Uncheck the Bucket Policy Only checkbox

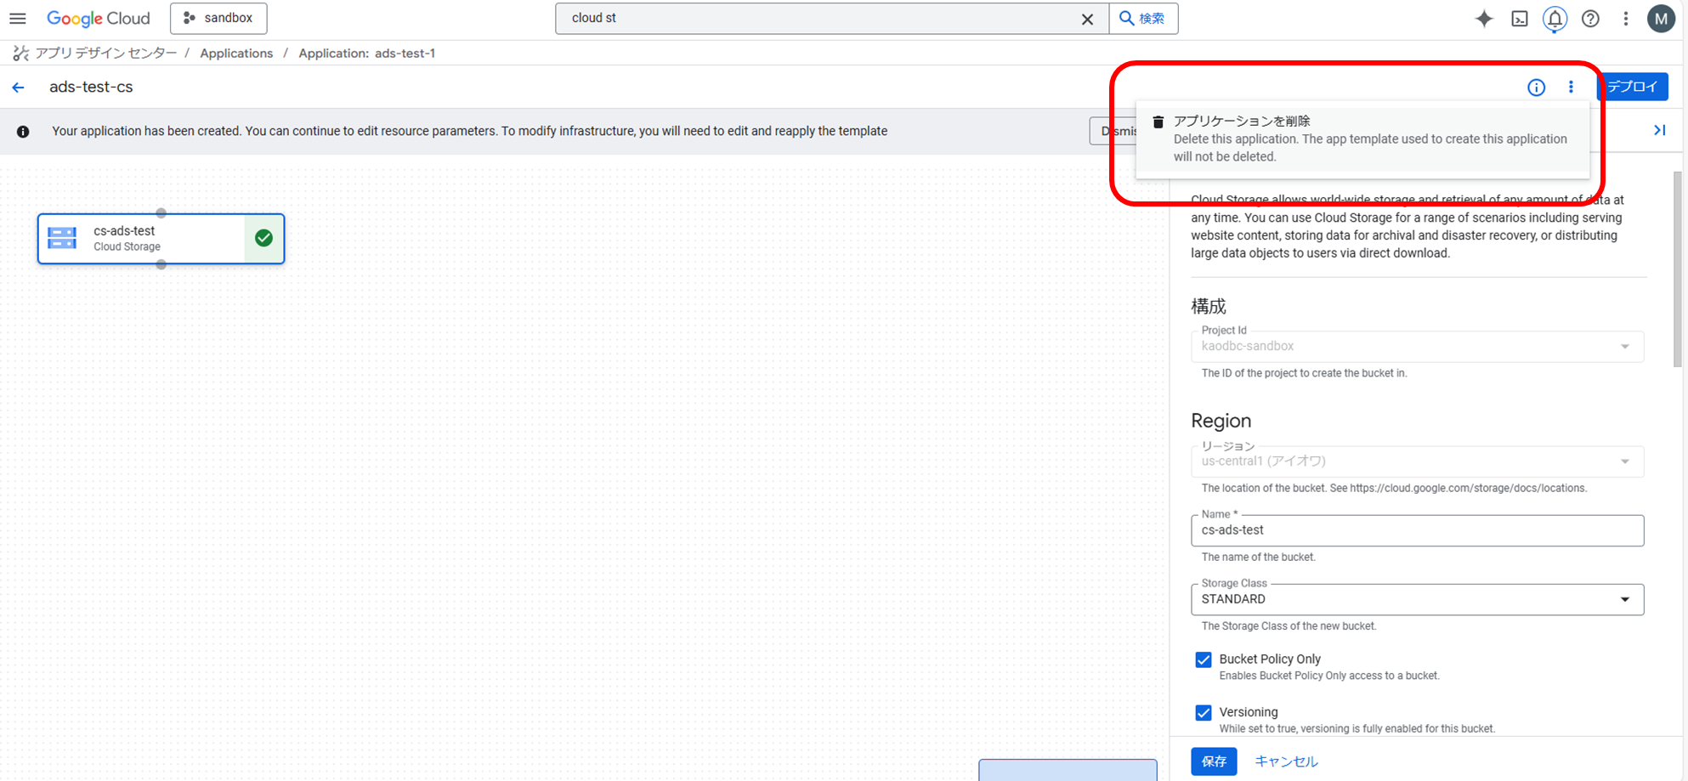click(x=1204, y=659)
